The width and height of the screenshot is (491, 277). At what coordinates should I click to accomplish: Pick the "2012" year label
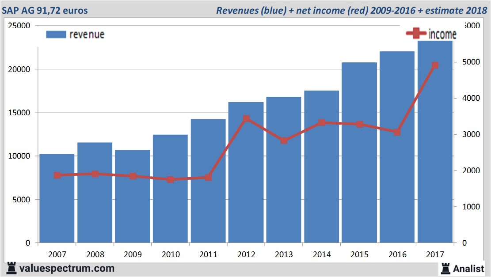pos(246,254)
